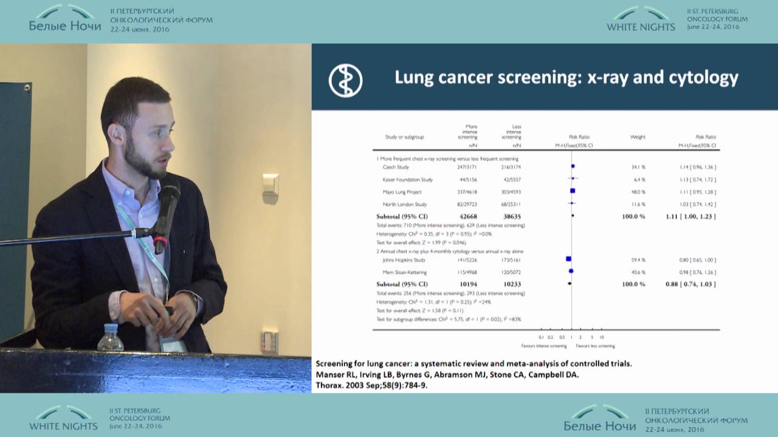
Task: Click the medical snake-staff icon in slide header
Action: [x=345, y=80]
